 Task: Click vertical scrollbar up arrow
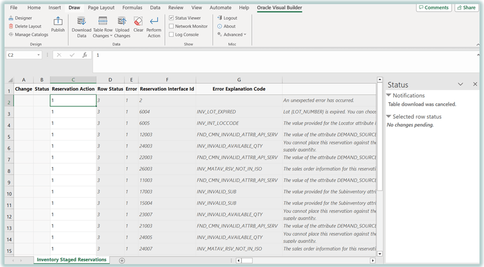pos(380,80)
